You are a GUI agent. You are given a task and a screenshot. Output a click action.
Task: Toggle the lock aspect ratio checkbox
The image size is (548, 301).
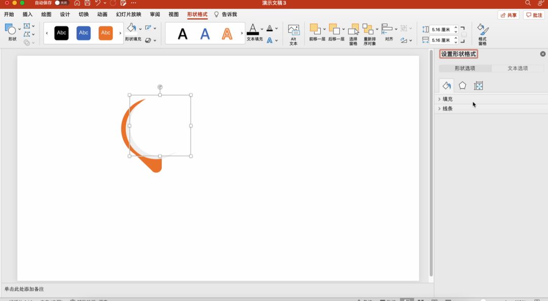464,34
